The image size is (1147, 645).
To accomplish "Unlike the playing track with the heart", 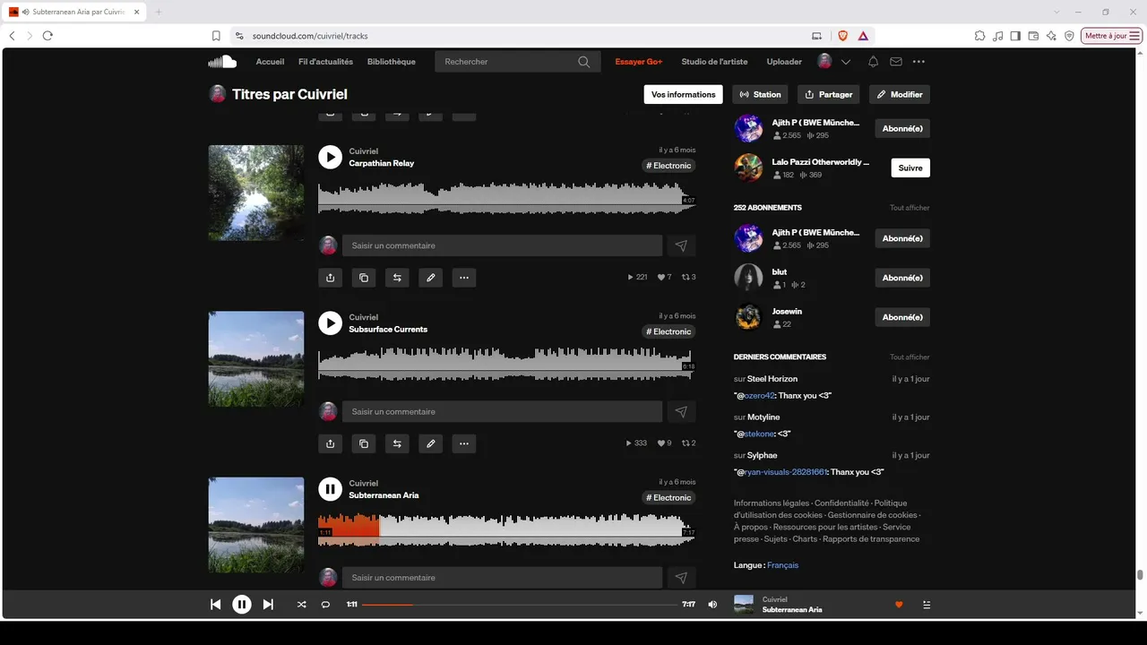I will (899, 605).
